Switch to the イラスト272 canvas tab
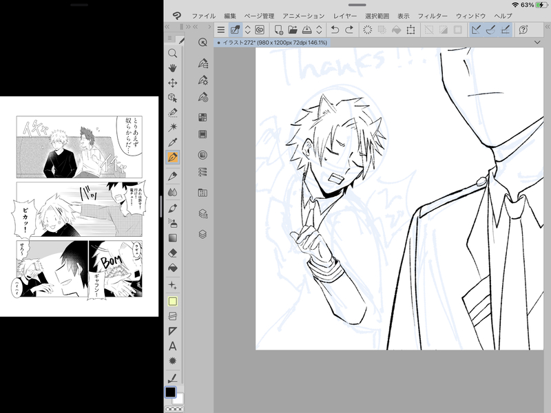The width and height of the screenshot is (551, 413). click(272, 43)
